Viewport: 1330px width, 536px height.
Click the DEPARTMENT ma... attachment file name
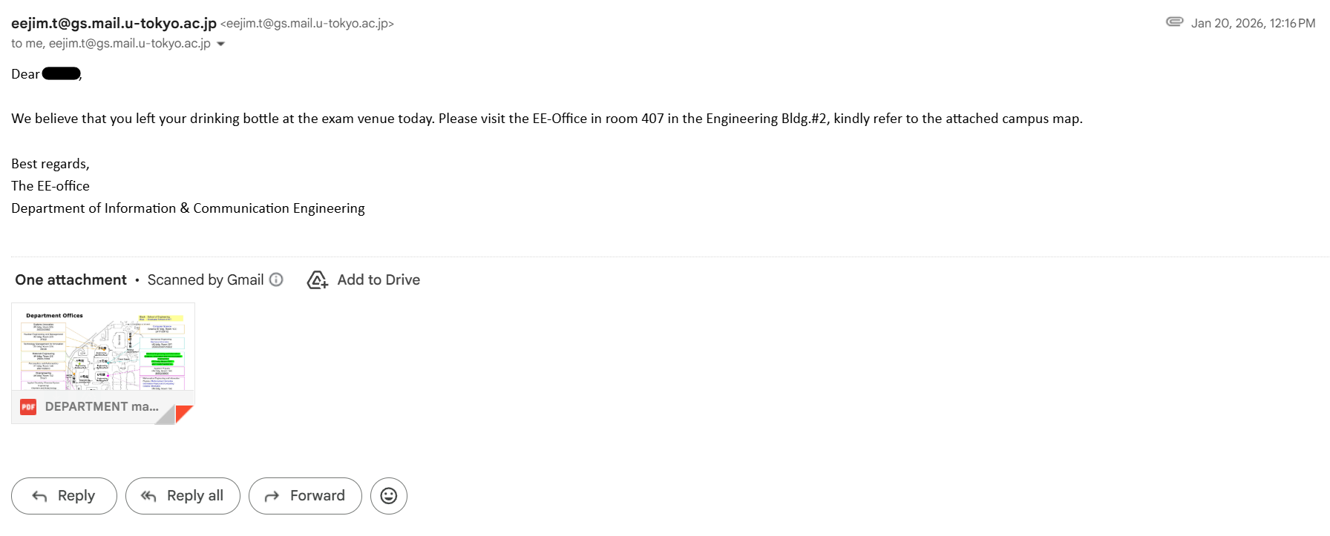pyautogui.click(x=102, y=406)
